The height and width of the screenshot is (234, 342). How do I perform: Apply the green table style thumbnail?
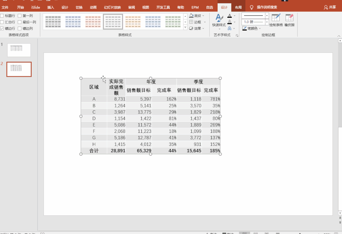pyautogui.click(x=173, y=22)
